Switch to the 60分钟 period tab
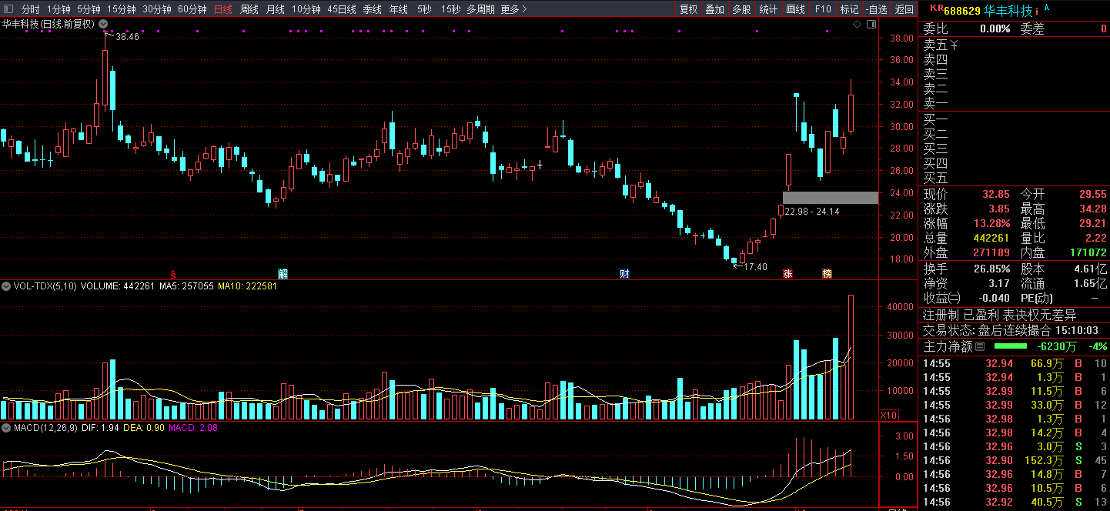This screenshot has height=511, width=1110. point(192,9)
